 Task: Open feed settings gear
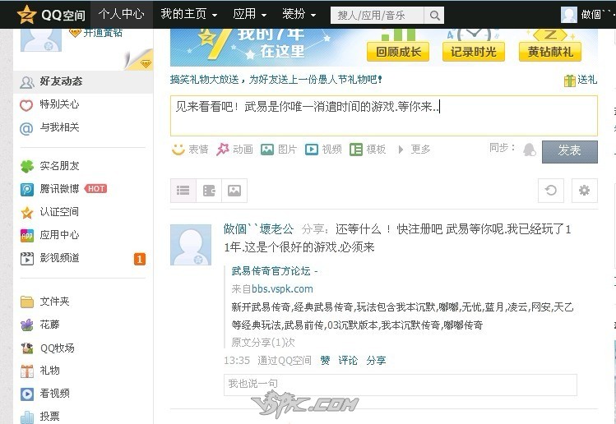point(584,191)
